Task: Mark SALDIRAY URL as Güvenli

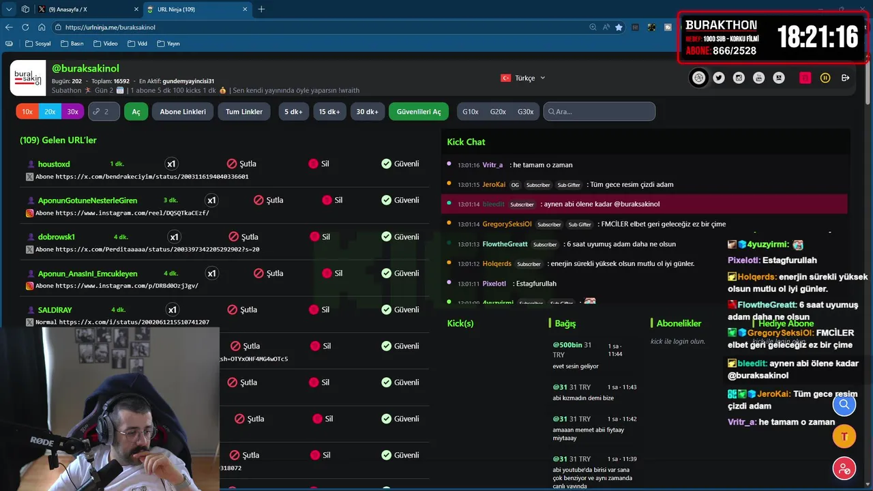Action: click(400, 310)
